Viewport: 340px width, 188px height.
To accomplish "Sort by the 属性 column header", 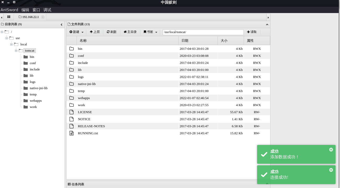I will pyautogui.click(x=257, y=41).
